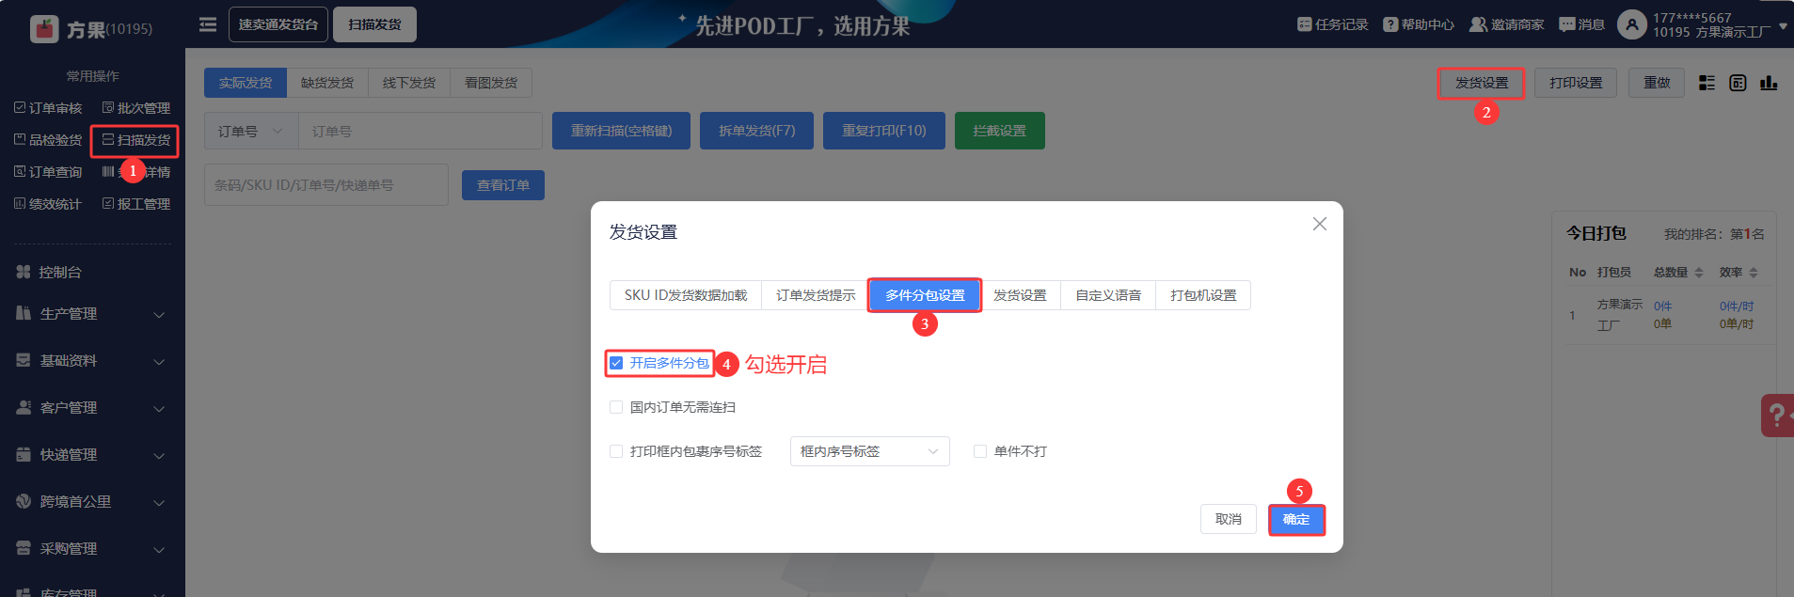
Task: Open 订单审核 shortcut in the sidebar
Action: [x=48, y=108]
